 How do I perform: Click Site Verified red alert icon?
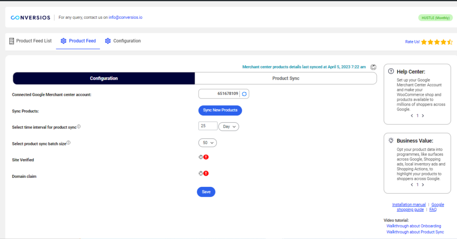206,157
